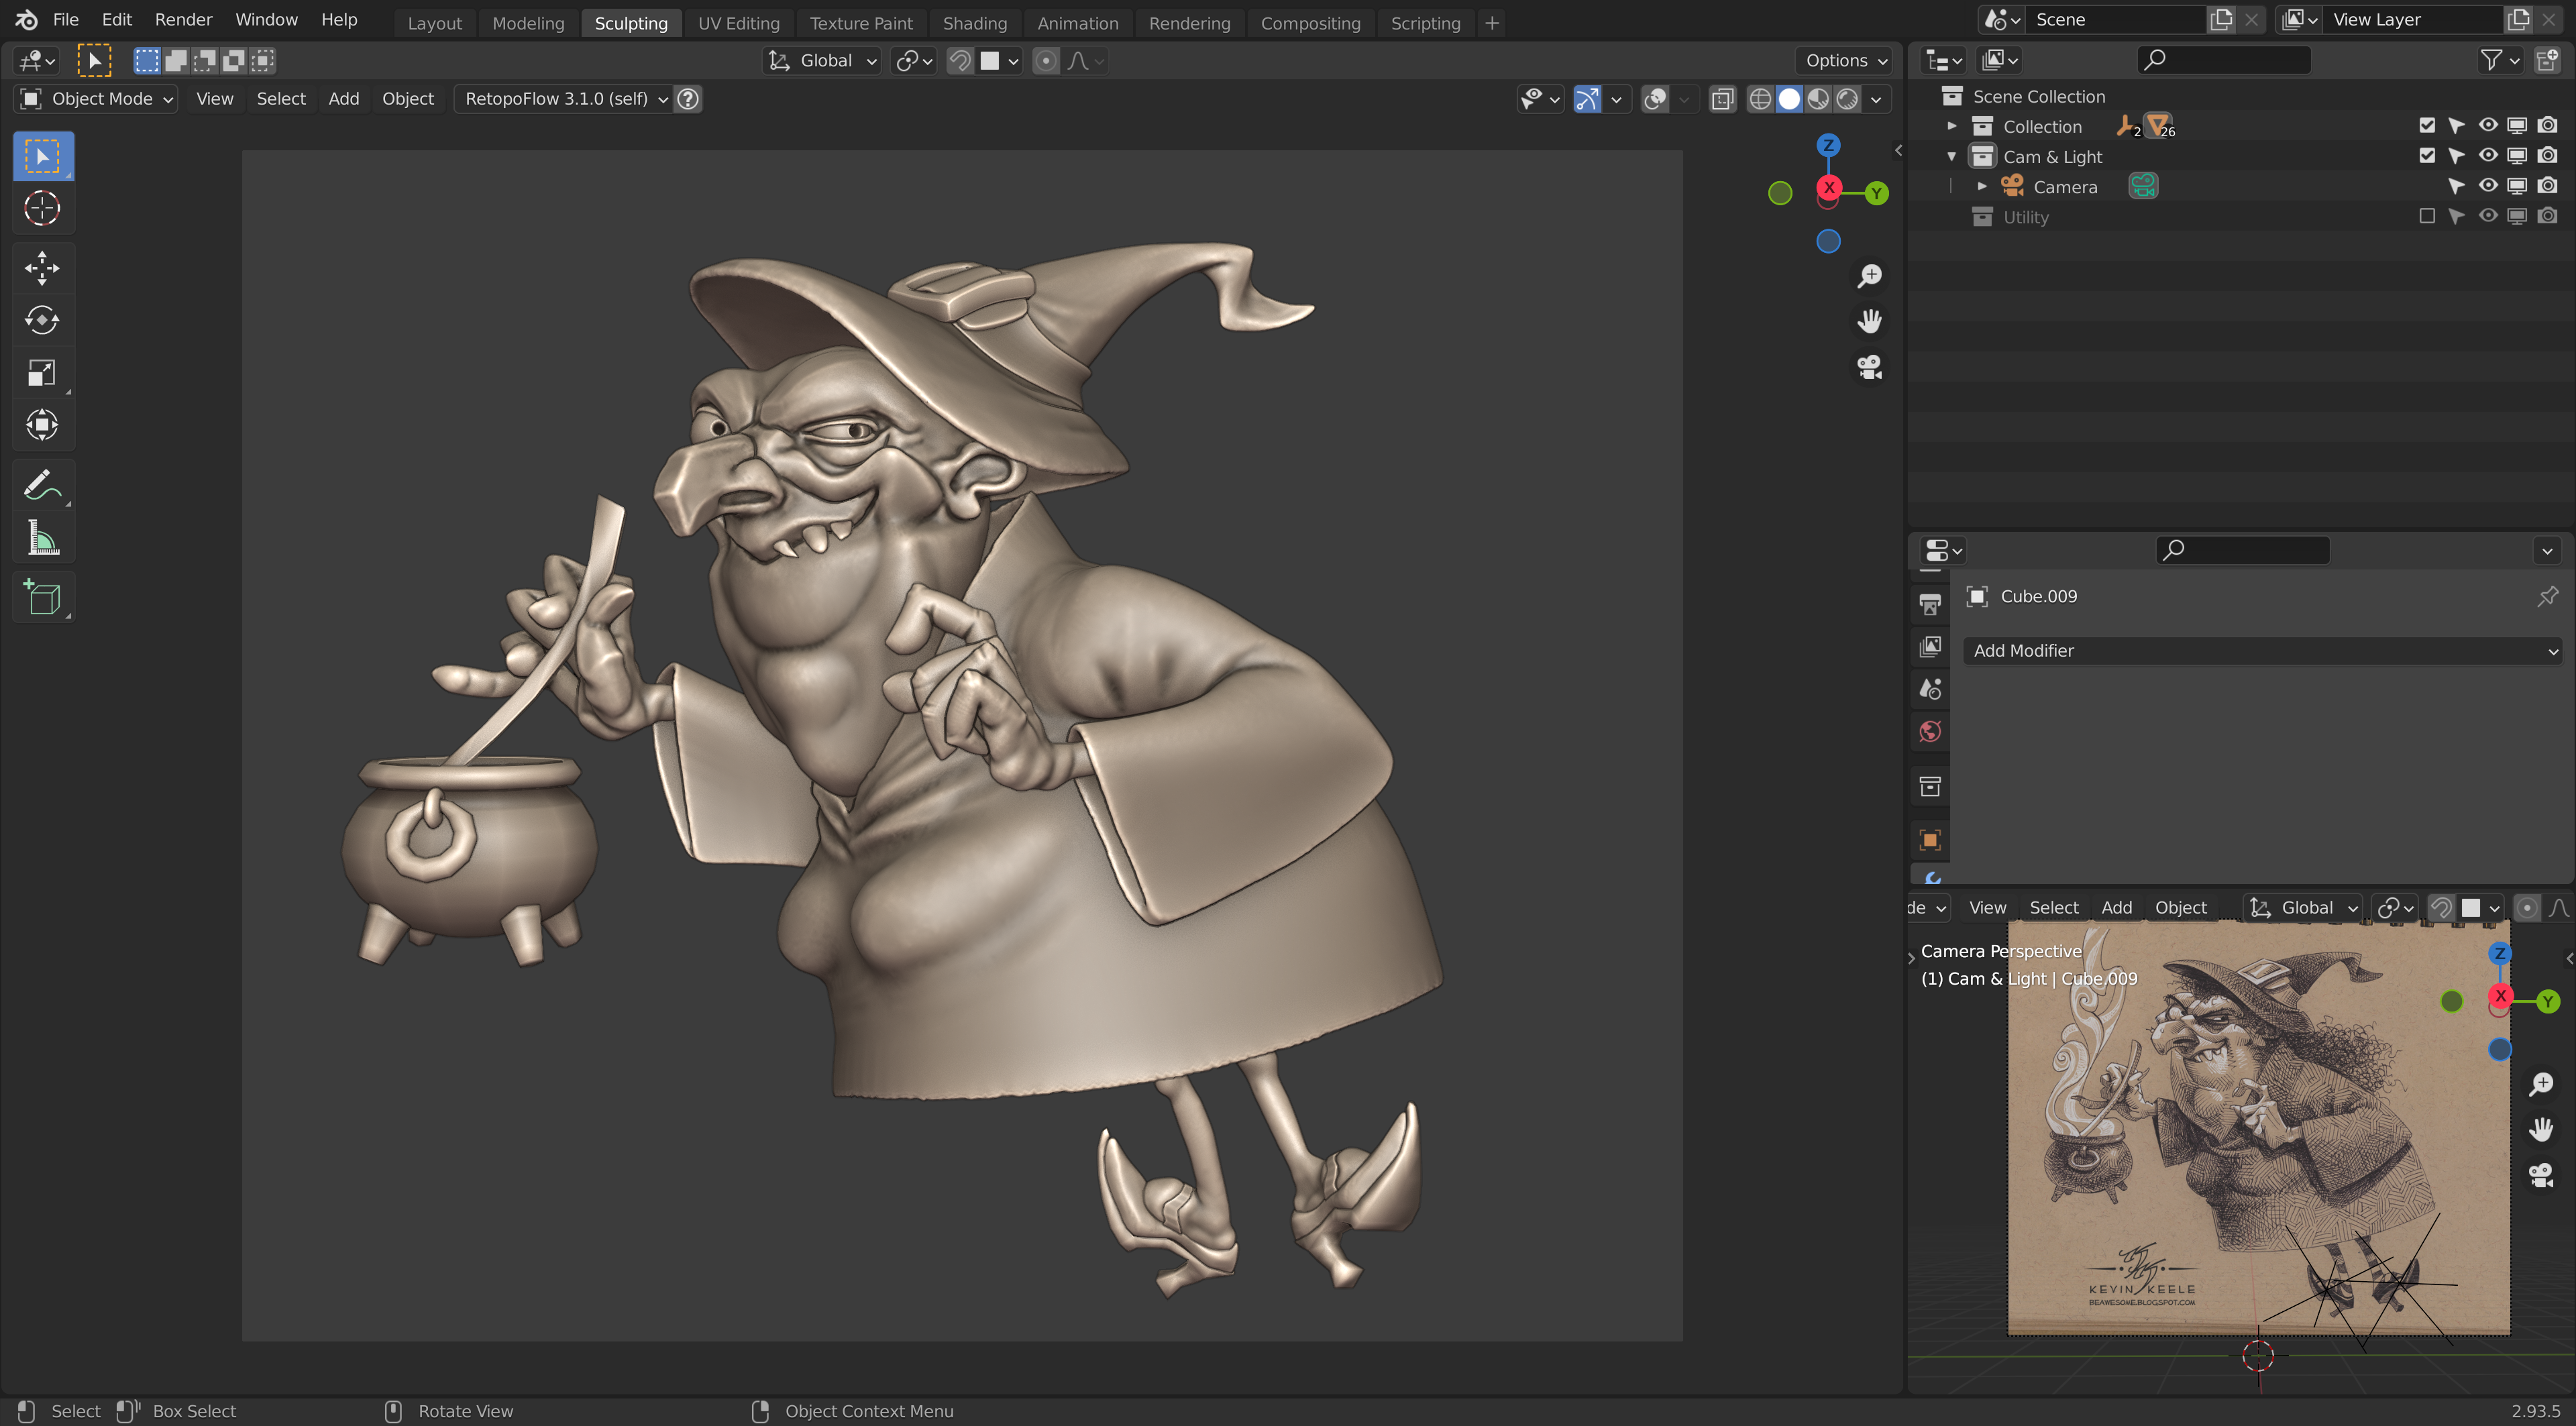
Task: Select the Scale tool
Action: (42, 373)
